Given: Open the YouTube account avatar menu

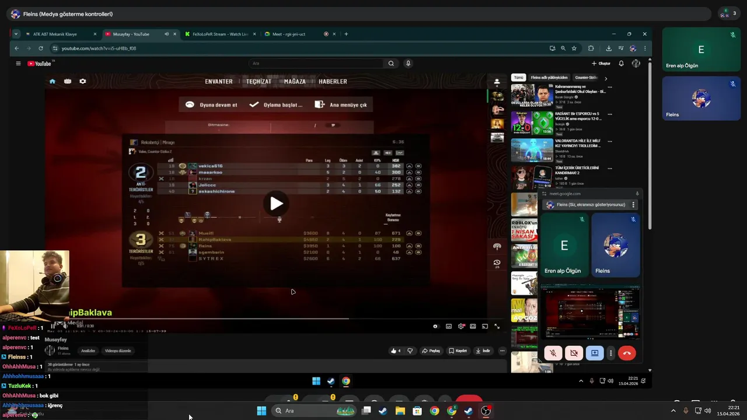Looking at the screenshot, I should click(636, 64).
